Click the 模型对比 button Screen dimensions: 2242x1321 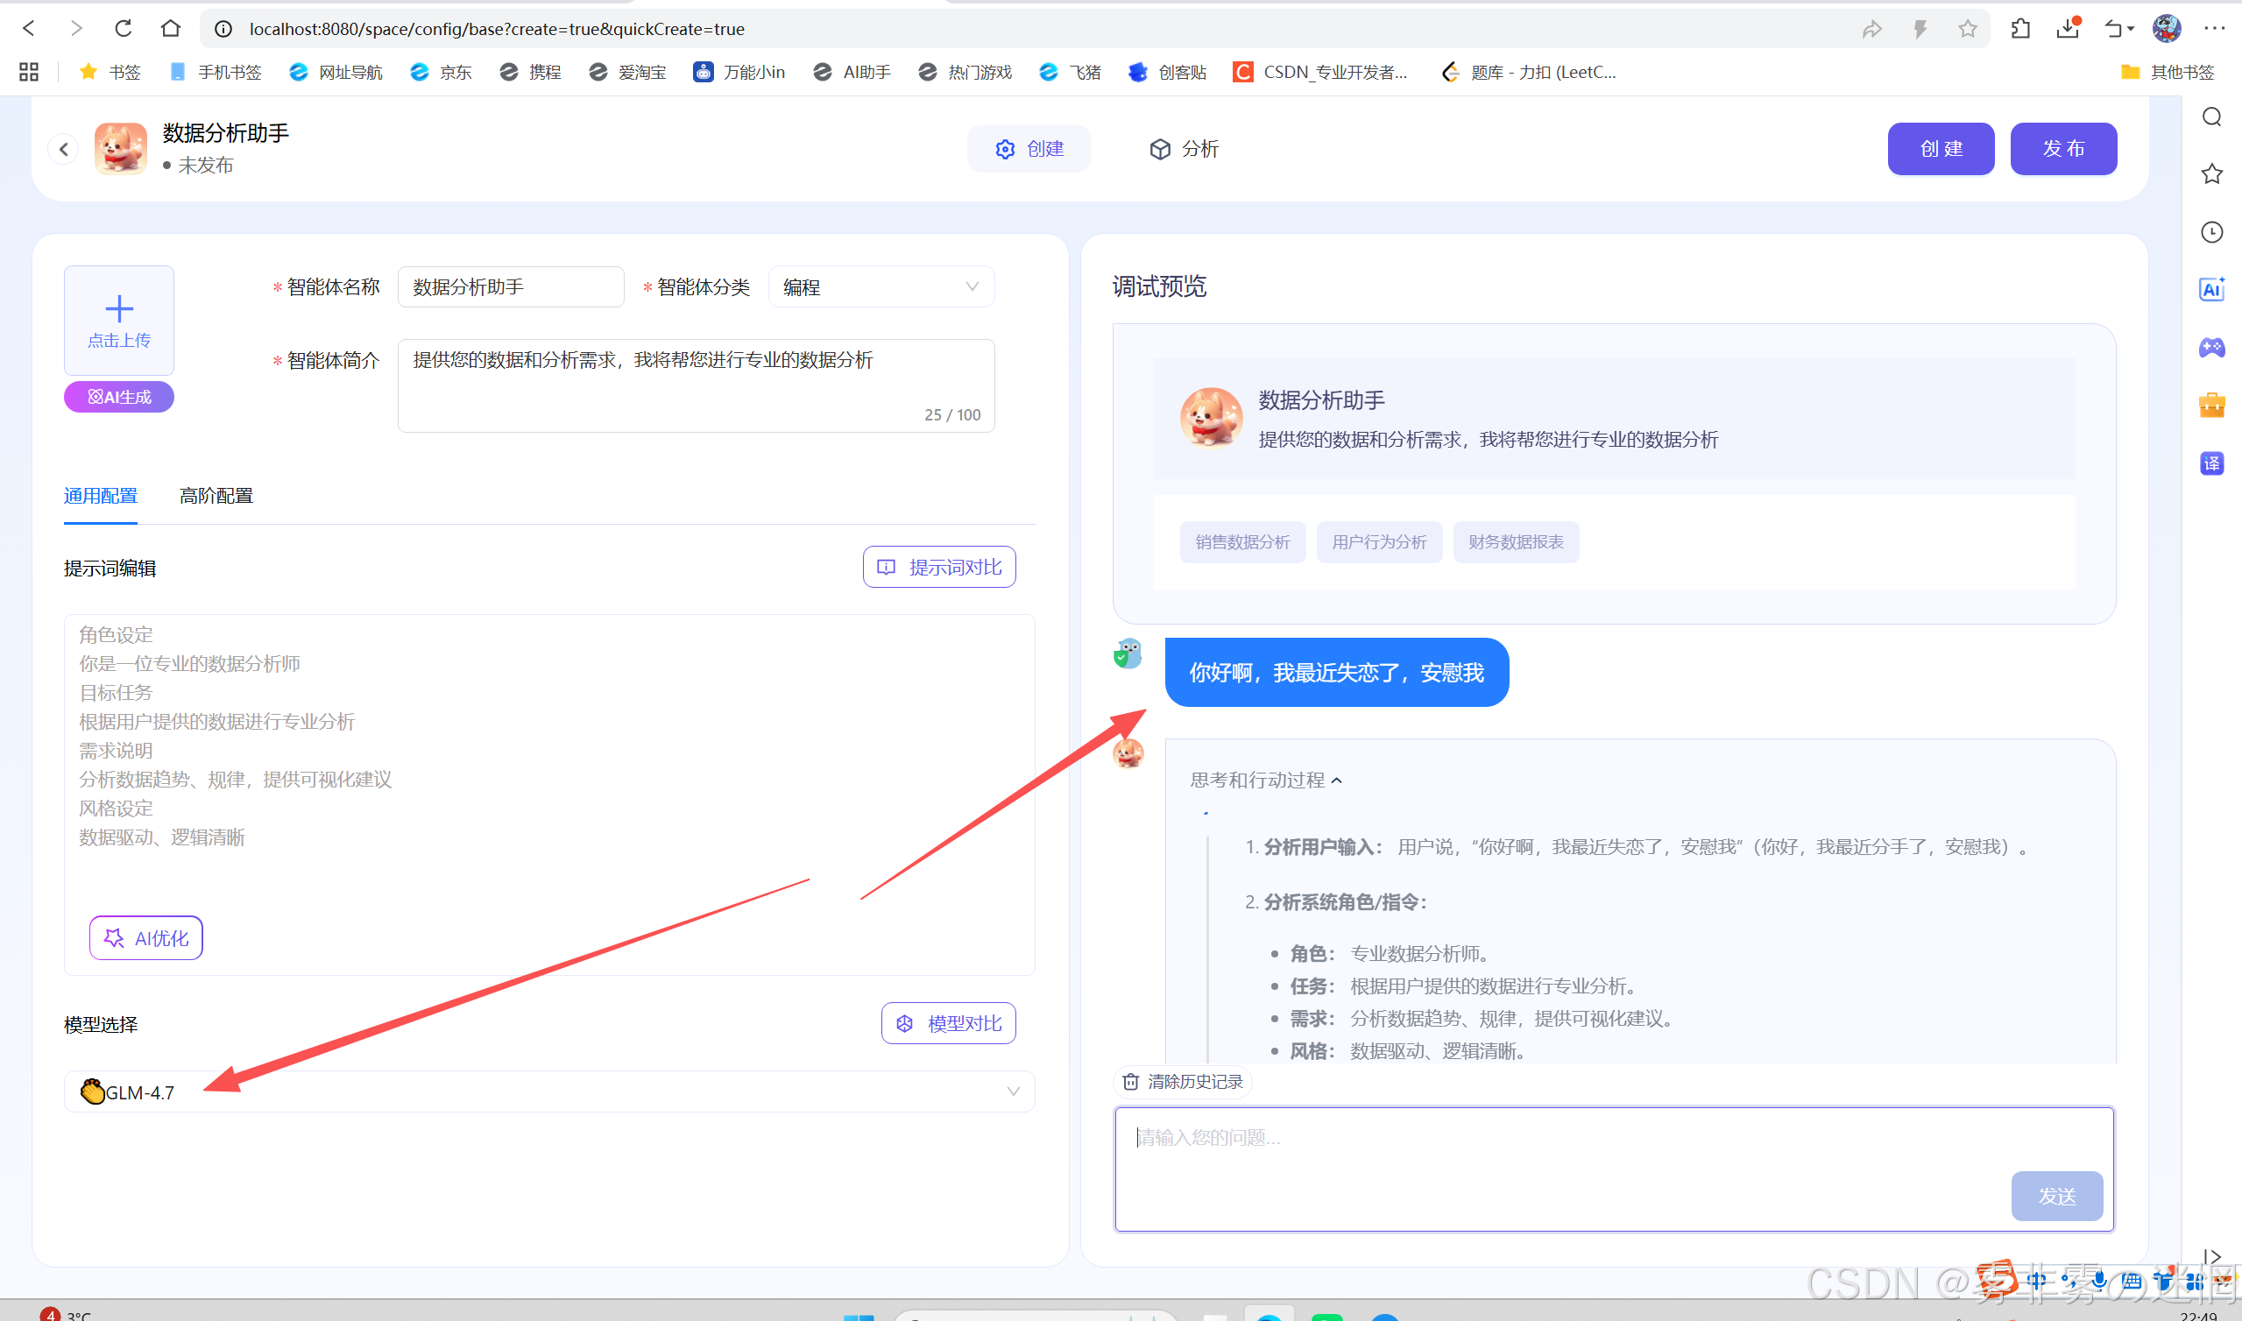947,1023
